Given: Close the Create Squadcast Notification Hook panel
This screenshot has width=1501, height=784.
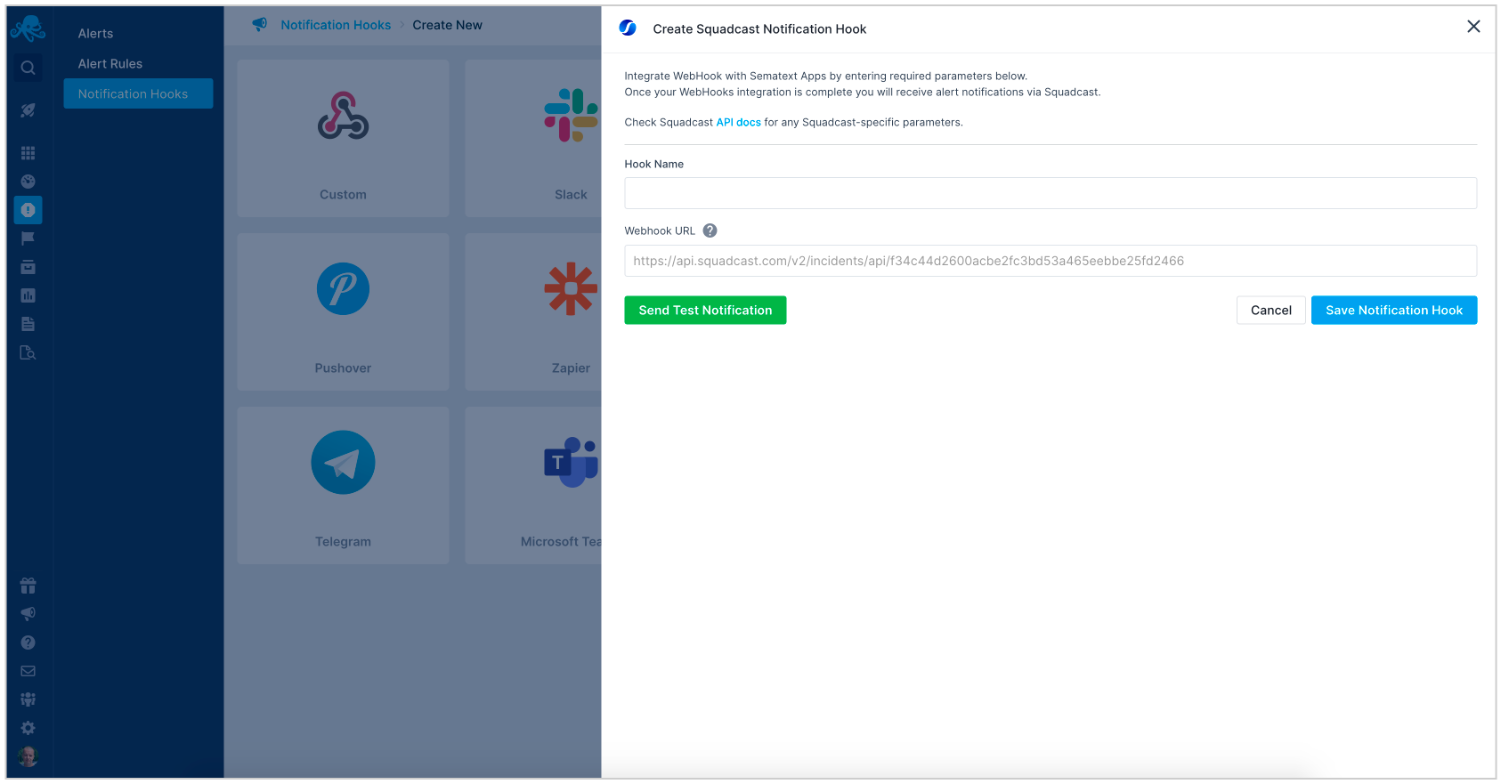Looking at the screenshot, I should [x=1473, y=27].
